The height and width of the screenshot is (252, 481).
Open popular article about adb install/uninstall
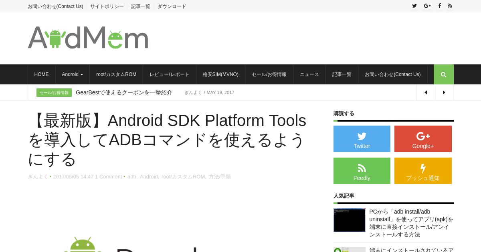click(411, 223)
